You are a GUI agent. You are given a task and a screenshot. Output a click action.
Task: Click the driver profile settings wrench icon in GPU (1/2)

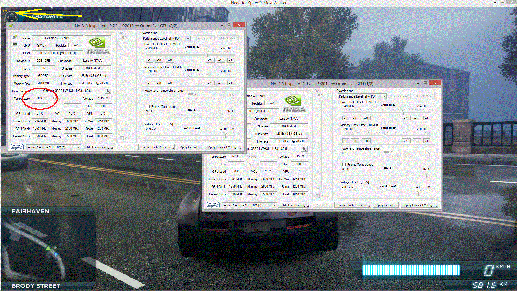[x=304, y=149]
